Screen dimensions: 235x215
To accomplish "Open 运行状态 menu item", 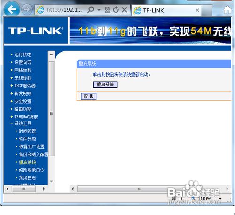I will pos(23,54).
